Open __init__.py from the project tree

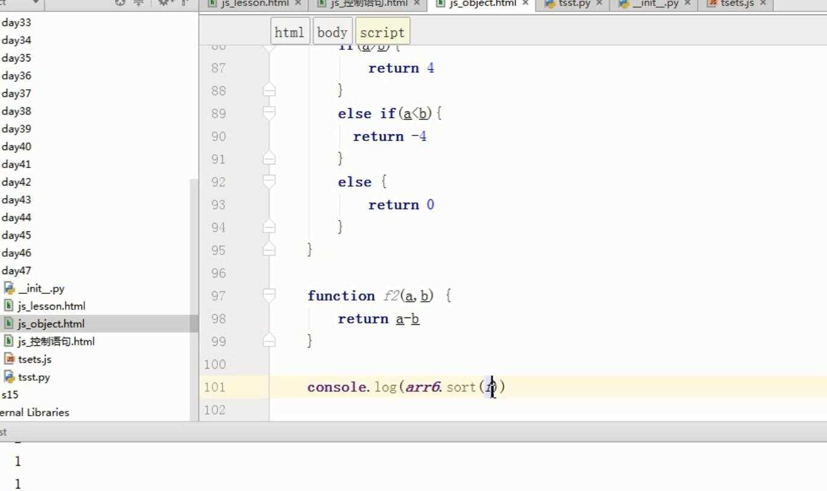point(41,289)
